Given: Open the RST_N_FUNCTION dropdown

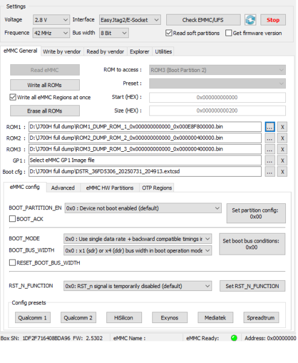Looking at the screenshot, I should [138, 286].
